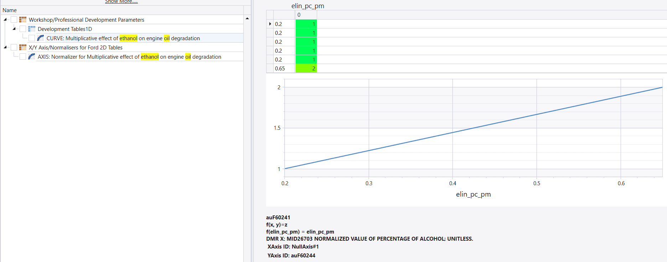Image resolution: width=667 pixels, height=262 pixels.
Task: Click the current row arrow indicator in table
Action: [270, 24]
